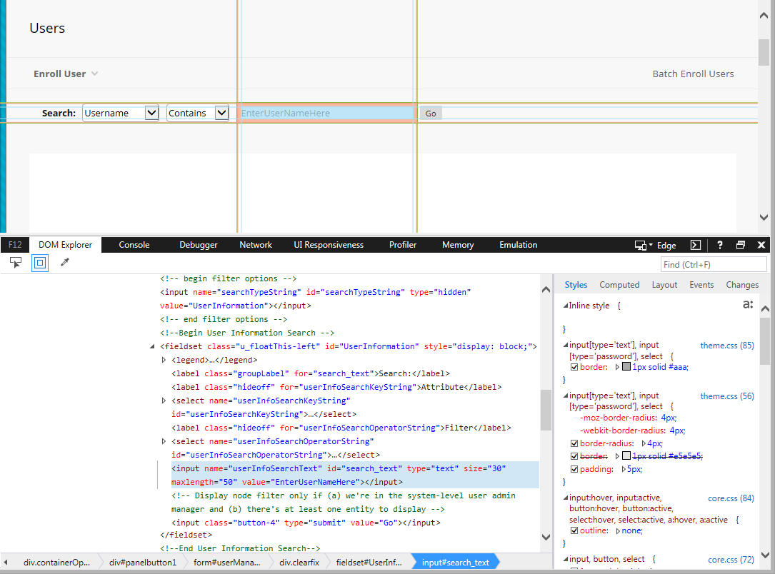Image resolution: width=775 pixels, height=574 pixels.
Task: Click the Go search button
Action: (431, 114)
